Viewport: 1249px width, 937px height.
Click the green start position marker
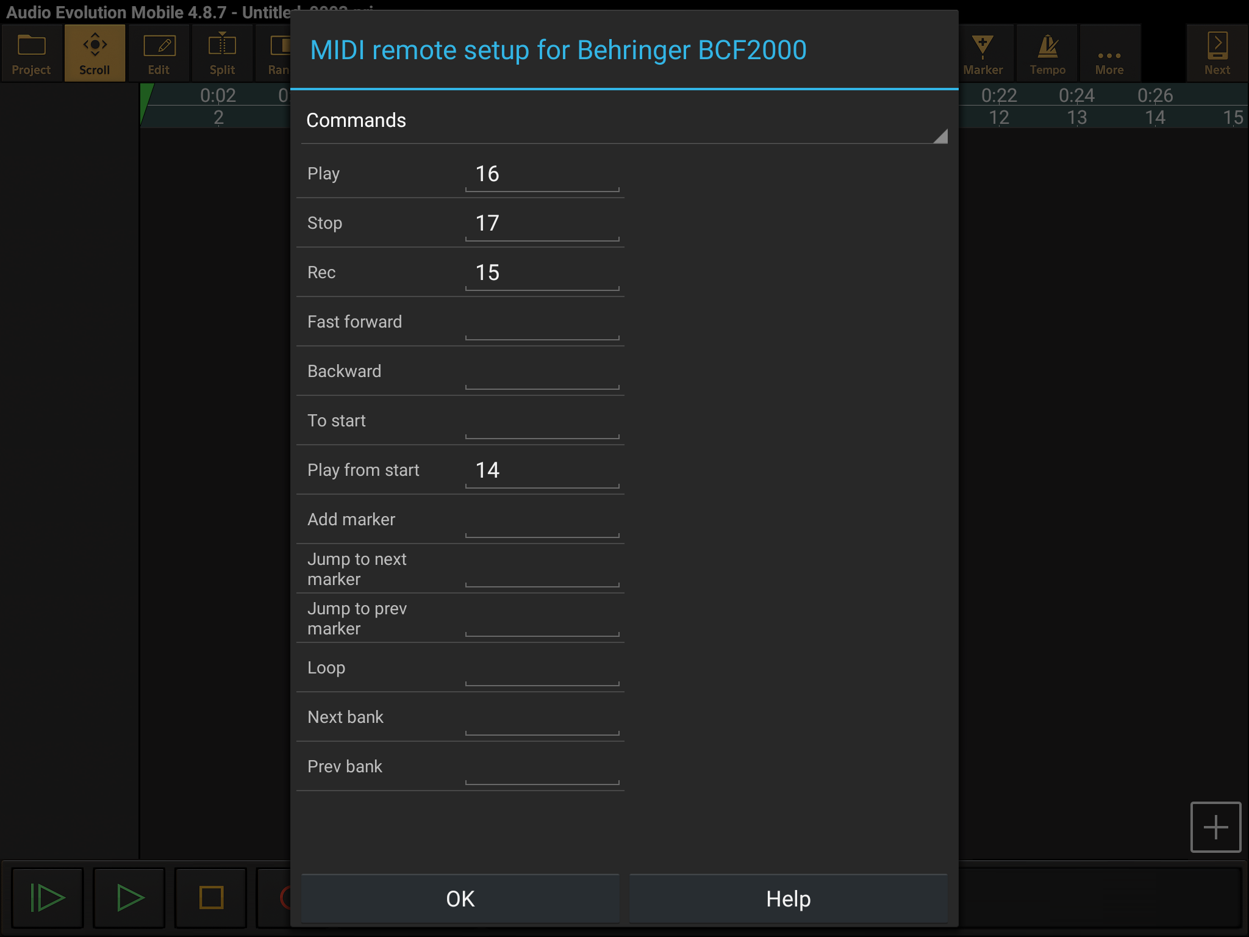146,102
